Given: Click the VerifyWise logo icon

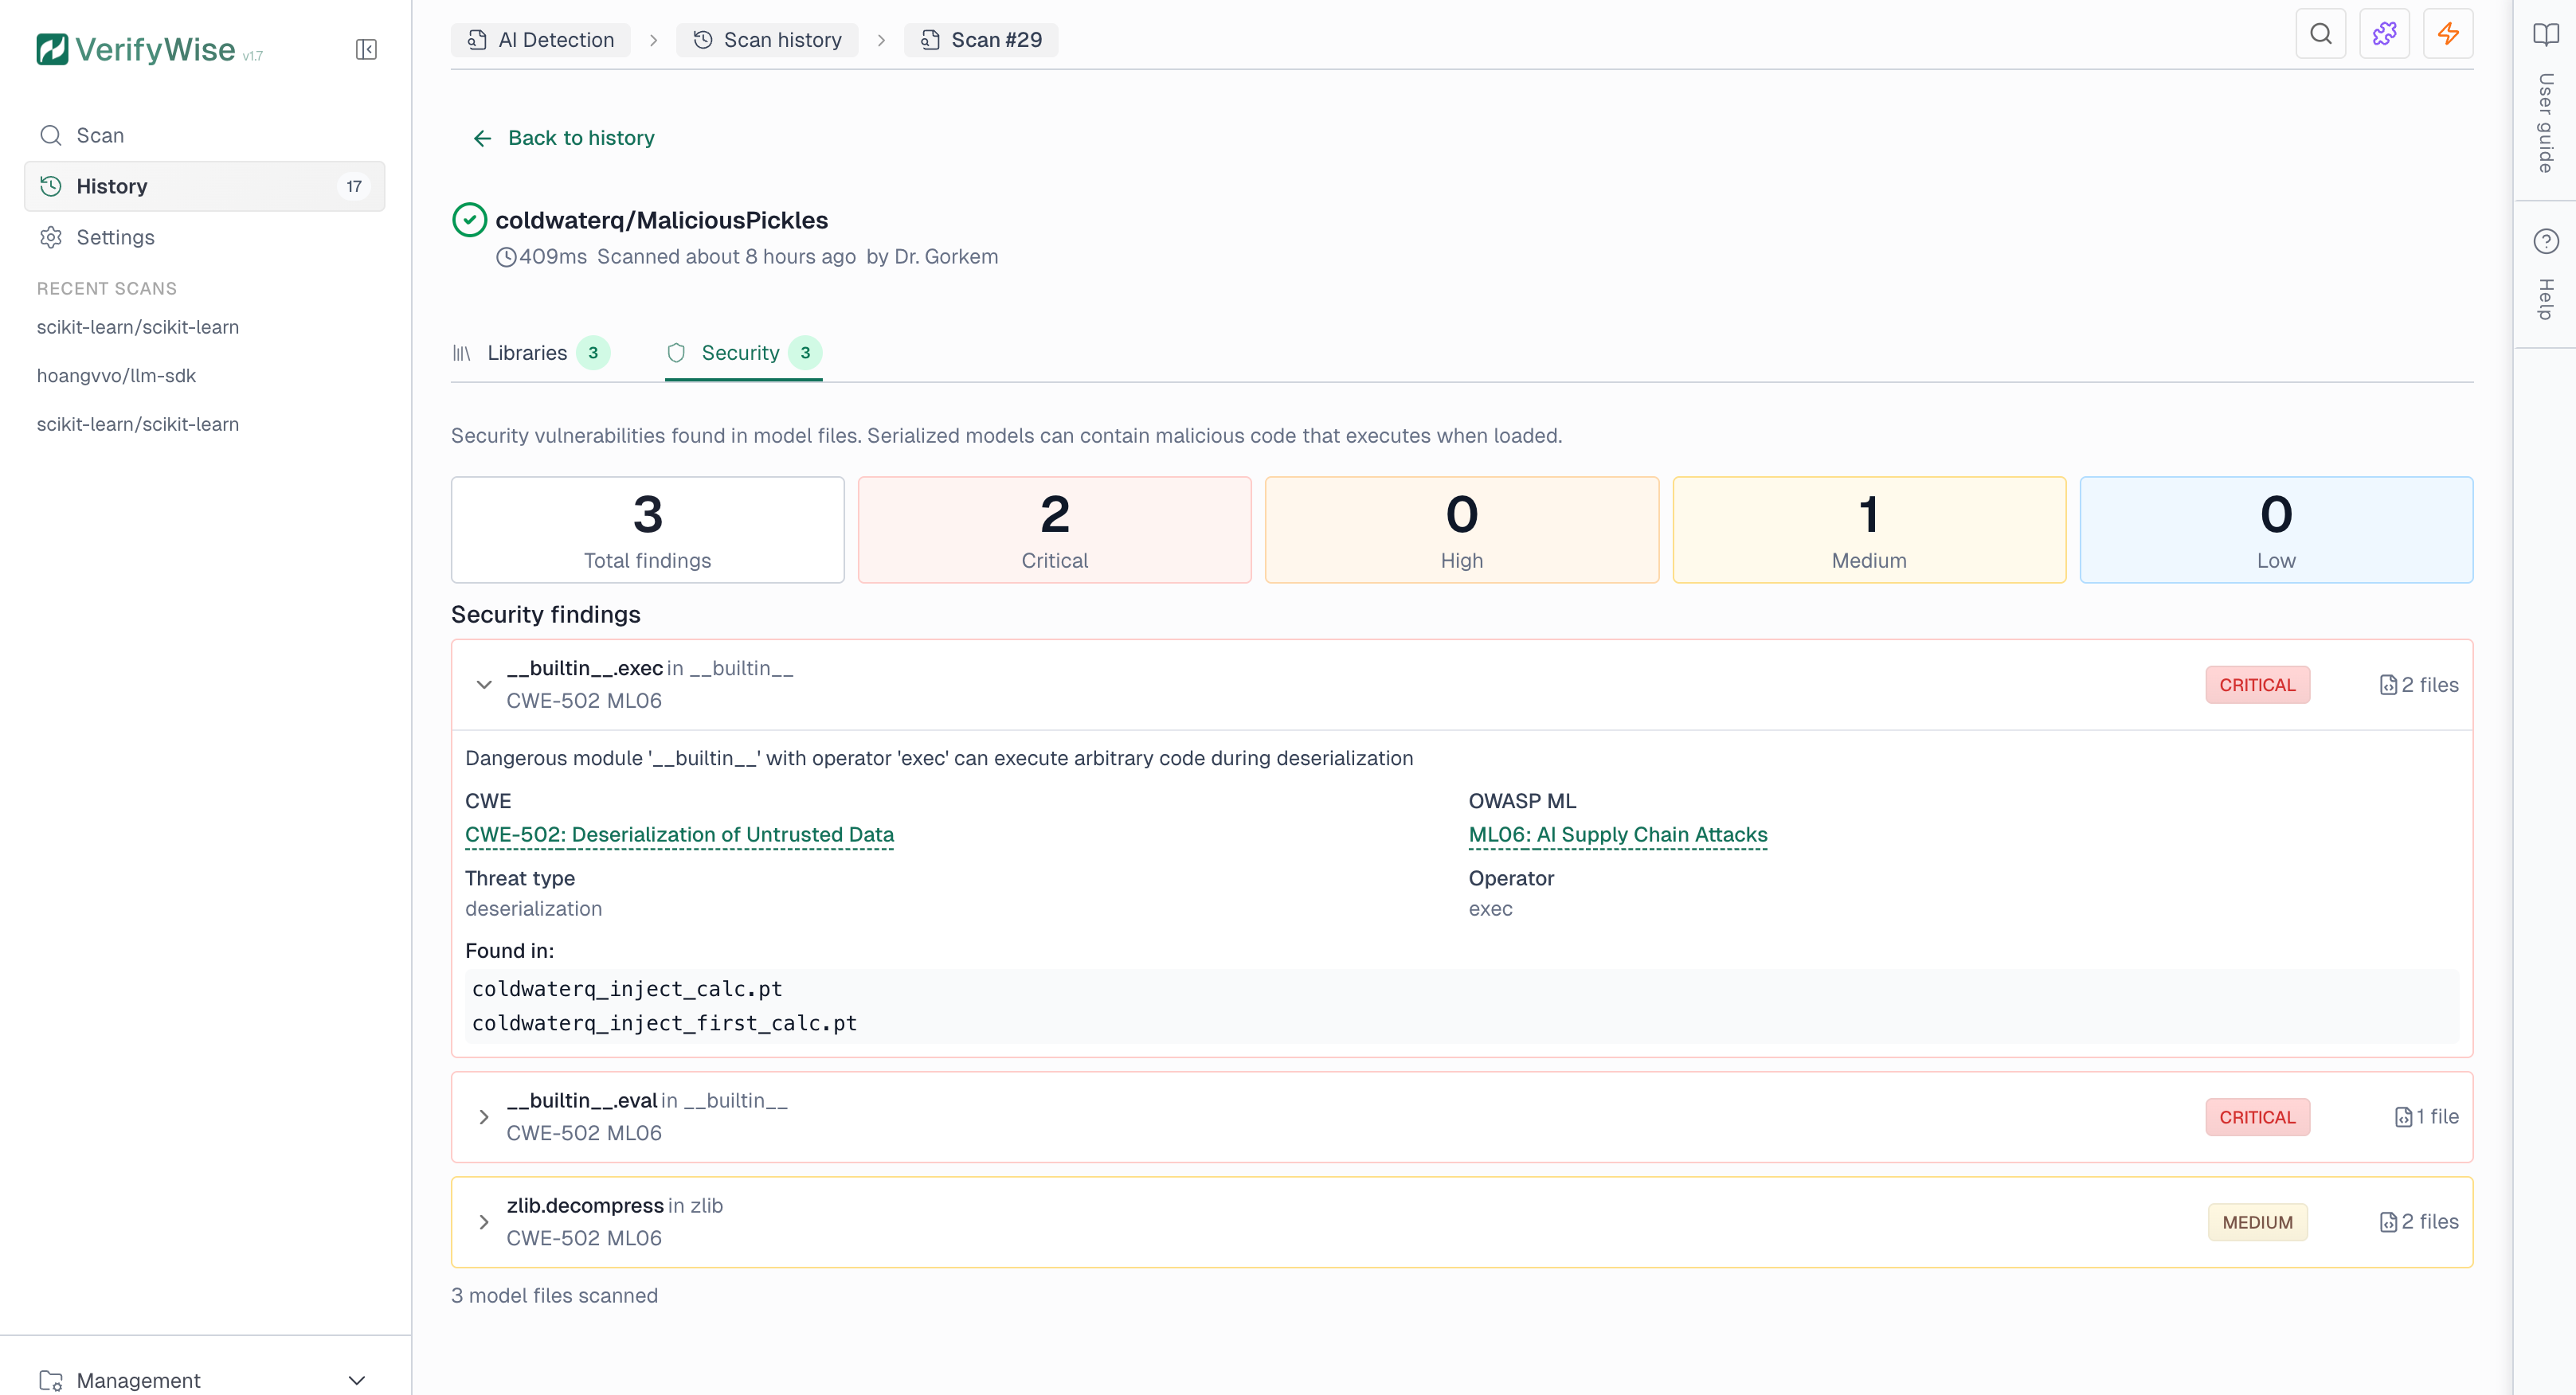Looking at the screenshot, I should [52, 48].
